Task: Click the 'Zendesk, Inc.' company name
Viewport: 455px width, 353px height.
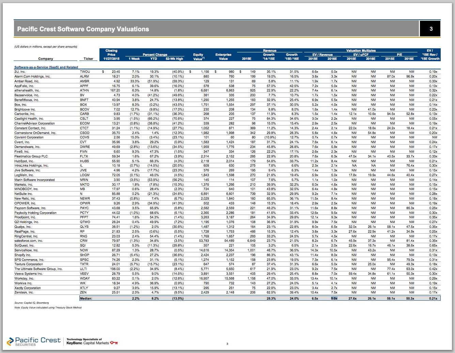Action: [24, 292]
